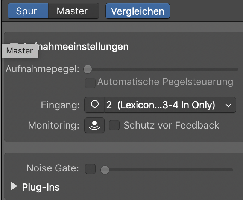Screen dimensions: 243x200
Task: Click the middle of the Aufnahmepegel slider track
Action: click(163, 69)
